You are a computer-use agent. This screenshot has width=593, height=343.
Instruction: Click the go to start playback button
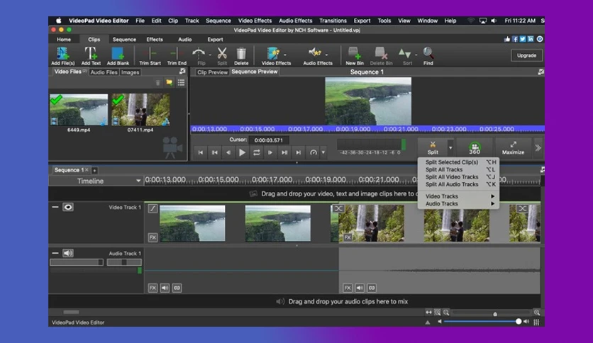(x=201, y=152)
